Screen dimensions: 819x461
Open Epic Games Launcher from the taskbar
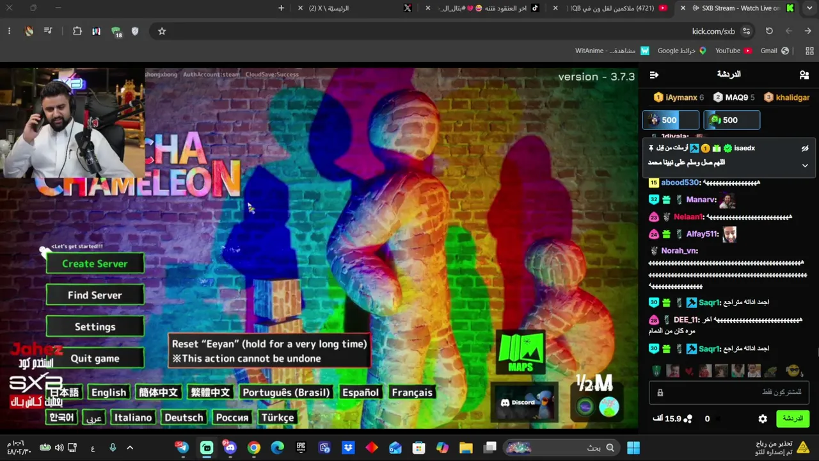pyautogui.click(x=301, y=448)
